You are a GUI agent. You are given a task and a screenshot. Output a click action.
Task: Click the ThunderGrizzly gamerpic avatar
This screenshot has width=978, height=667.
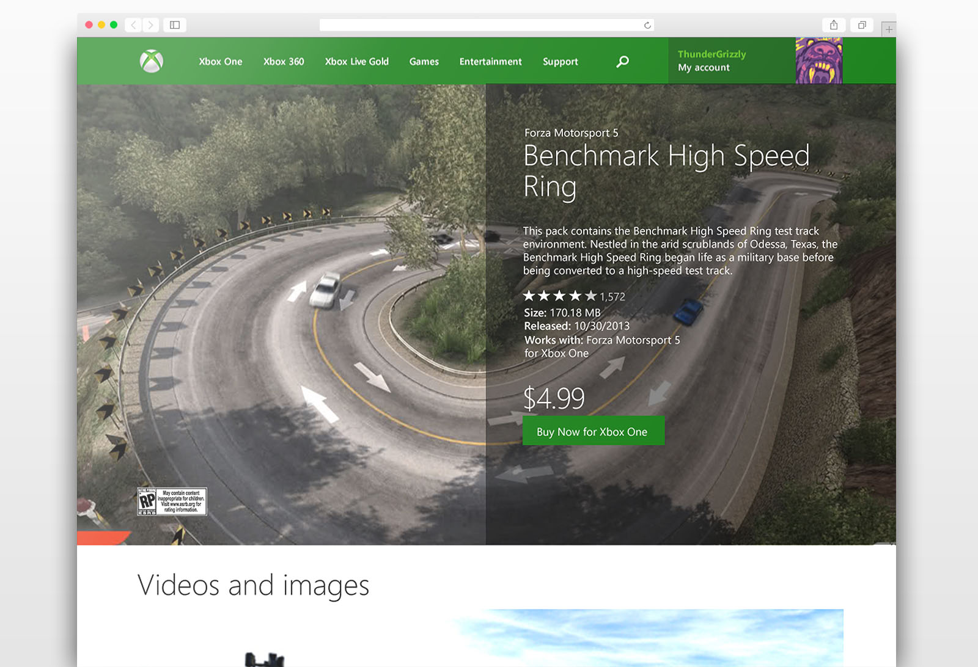point(819,60)
